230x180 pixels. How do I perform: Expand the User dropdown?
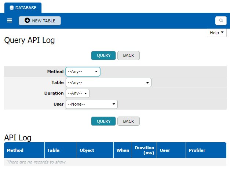(92, 104)
